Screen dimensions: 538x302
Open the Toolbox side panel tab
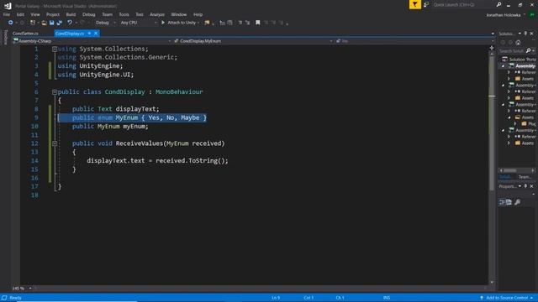point(5,37)
